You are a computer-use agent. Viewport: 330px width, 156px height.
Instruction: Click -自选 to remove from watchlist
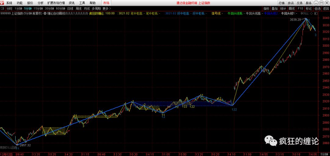pos(317,9)
